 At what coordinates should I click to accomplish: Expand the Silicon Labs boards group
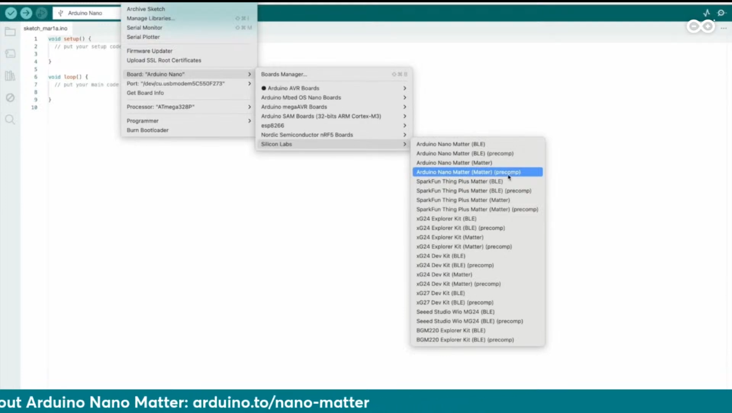pyautogui.click(x=334, y=144)
